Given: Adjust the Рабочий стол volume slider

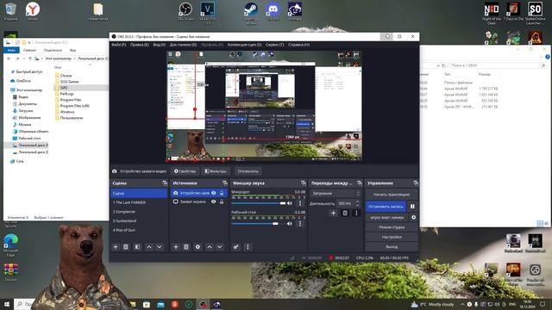Looking at the screenshot, I should pos(259,224).
